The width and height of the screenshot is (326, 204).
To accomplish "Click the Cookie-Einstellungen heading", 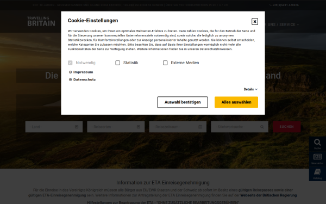I will click(93, 21).
